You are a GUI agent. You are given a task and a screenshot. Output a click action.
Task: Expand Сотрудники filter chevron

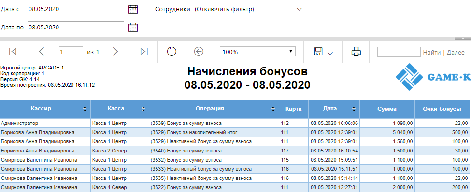click(299, 9)
